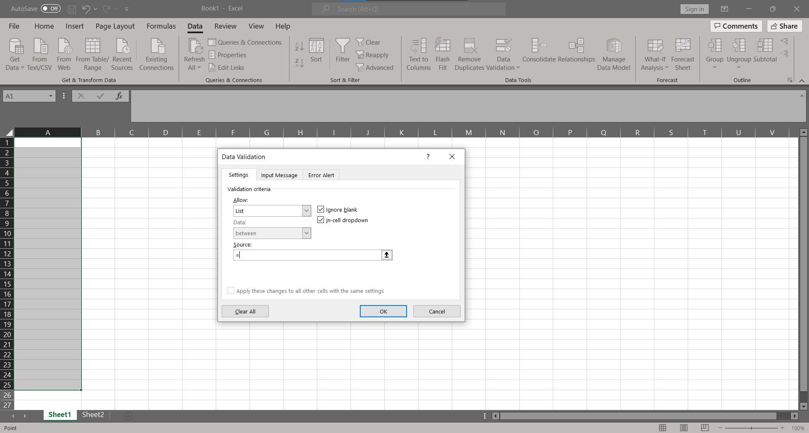Expand the Group dropdown
This screenshot has width=809, height=433.
point(715,68)
